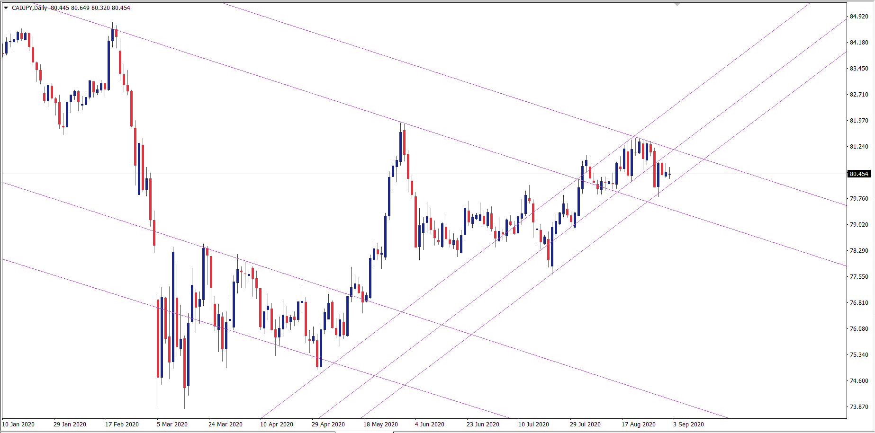Click the 76.080 price scale label
This screenshot has height=433, width=875.
point(859,328)
